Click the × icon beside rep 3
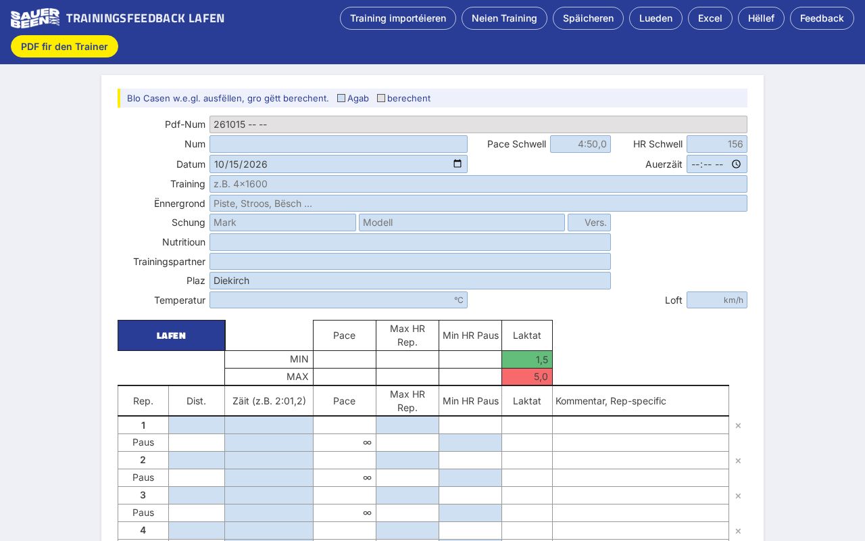 click(738, 496)
